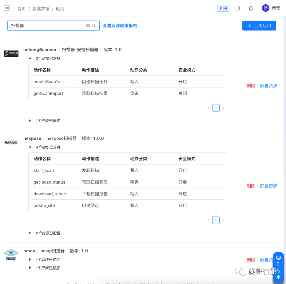This screenshot has width=286, height=284.
Task: Open the notifications bell
Action: (x=251, y=8)
